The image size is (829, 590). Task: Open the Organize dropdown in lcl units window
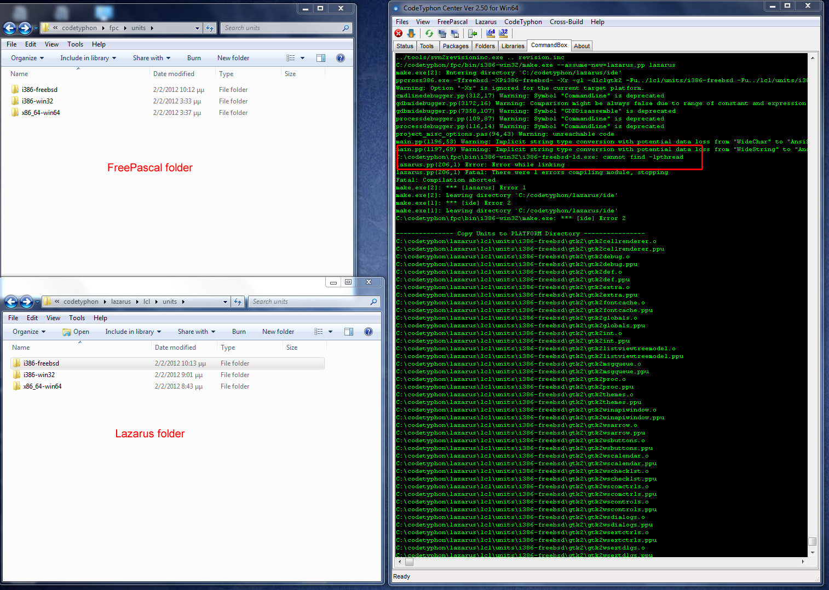point(30,332)
